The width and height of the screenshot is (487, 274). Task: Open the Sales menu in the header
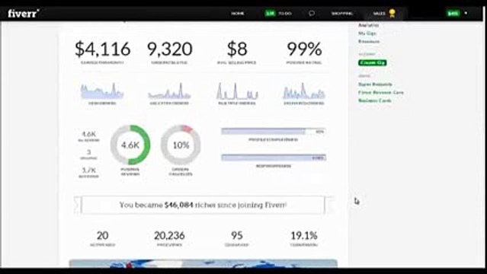(379, 14)
